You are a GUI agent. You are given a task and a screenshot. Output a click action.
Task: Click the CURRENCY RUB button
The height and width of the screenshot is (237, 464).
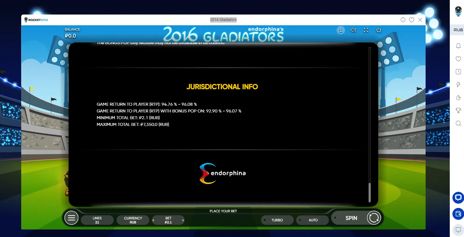click(x=133, y=220)
